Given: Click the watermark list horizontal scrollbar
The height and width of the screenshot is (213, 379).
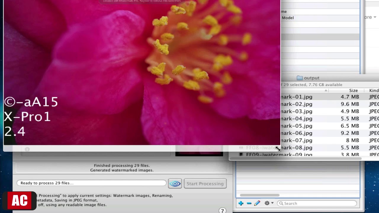Looking at the screenshot, I should point(259,195).
